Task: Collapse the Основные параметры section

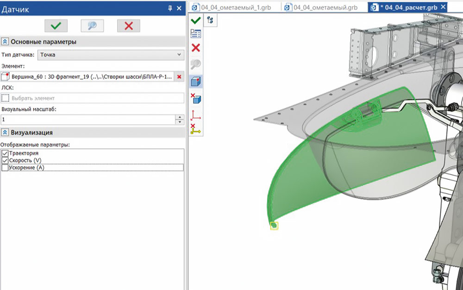Action: pyautogui.click(x=6, y=42)
